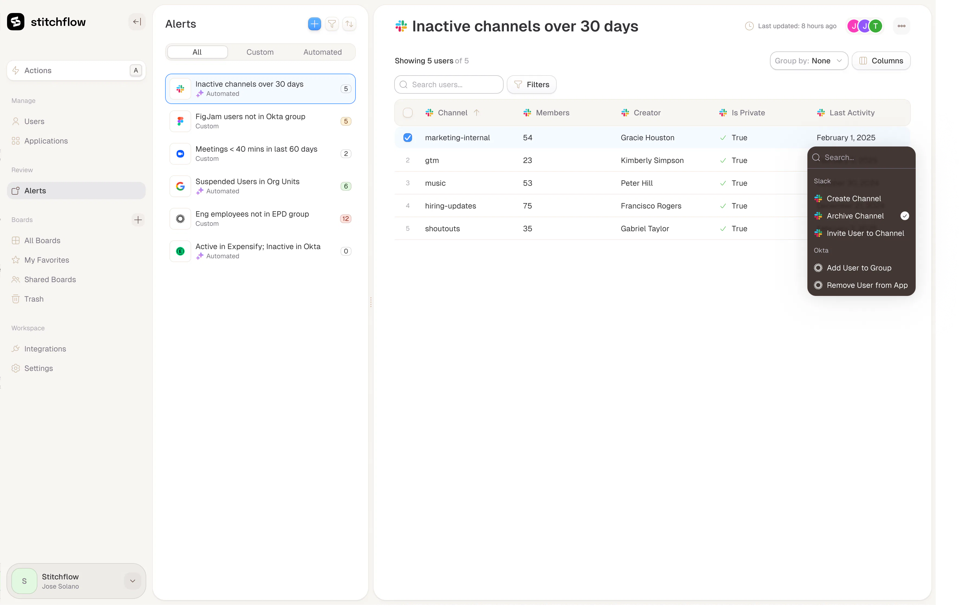Click the Figma icon of FigJam alert

click(180, 122)
